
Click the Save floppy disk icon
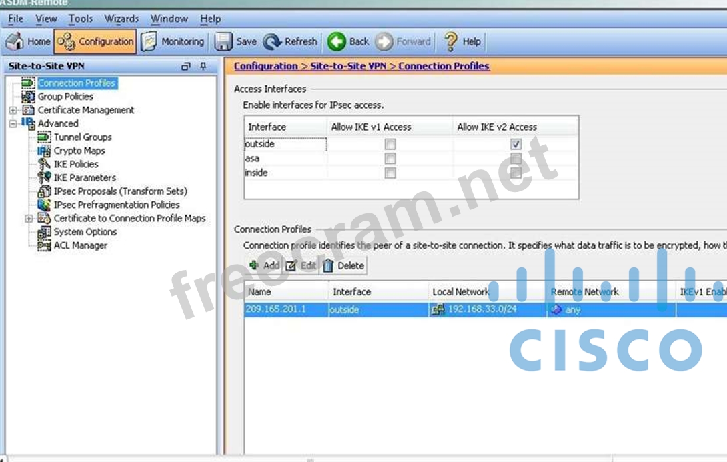(223, 41)
